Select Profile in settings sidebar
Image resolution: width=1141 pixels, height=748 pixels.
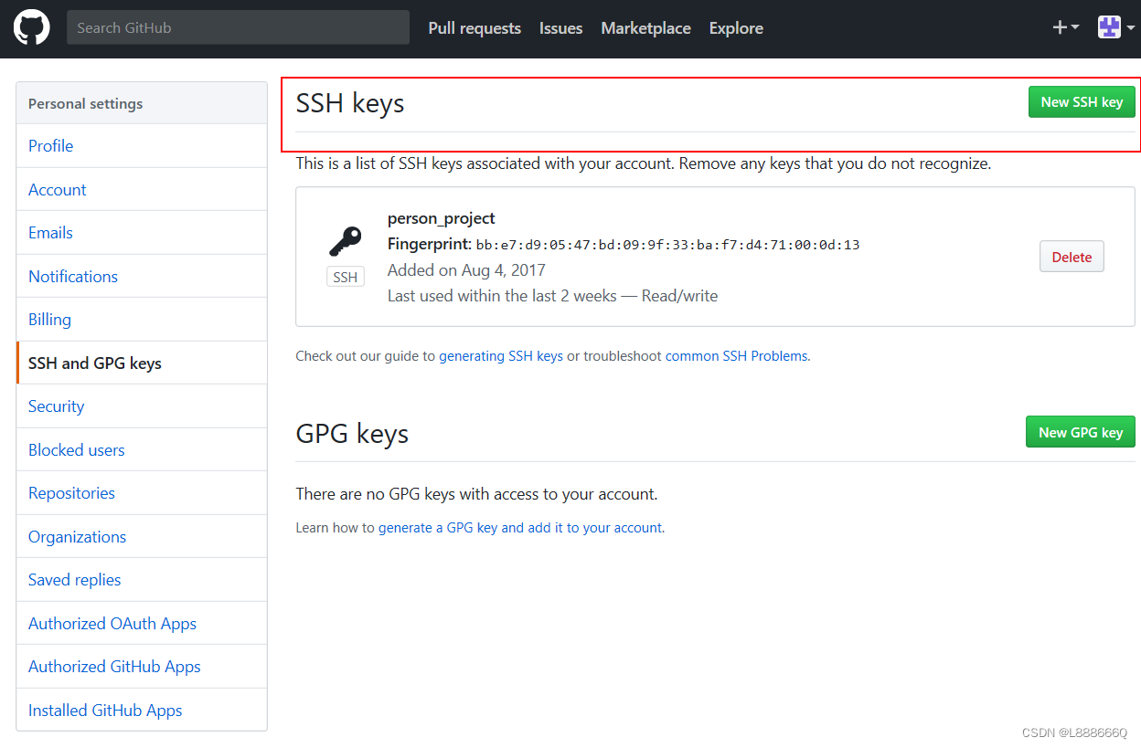point(142,146)
